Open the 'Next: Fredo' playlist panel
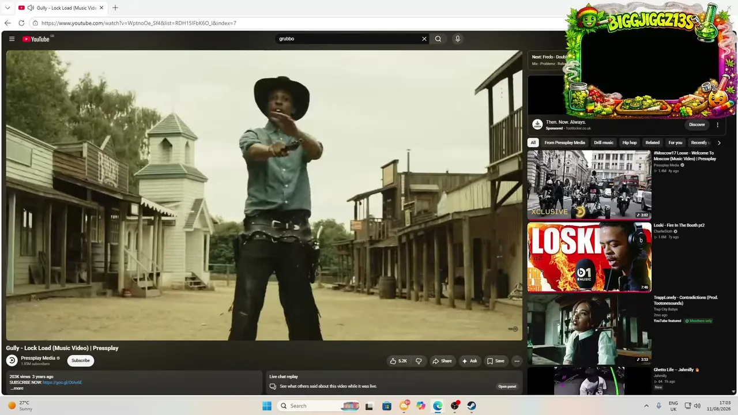 click(548, 60)
